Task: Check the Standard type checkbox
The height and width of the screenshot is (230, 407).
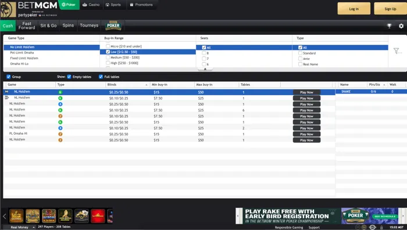Action: [301, 53]
